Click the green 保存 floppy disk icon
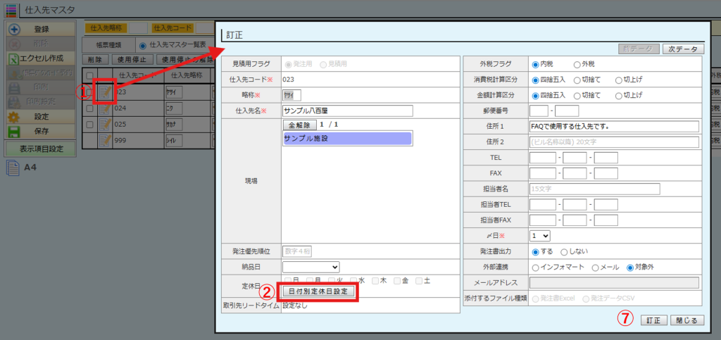The height and width of the screenshot is (340, 721). click(14, 131)
